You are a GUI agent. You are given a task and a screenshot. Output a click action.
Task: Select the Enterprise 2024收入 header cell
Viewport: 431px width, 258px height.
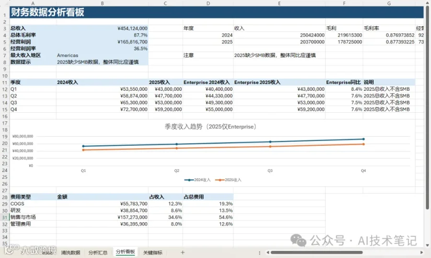click(208, 82)
